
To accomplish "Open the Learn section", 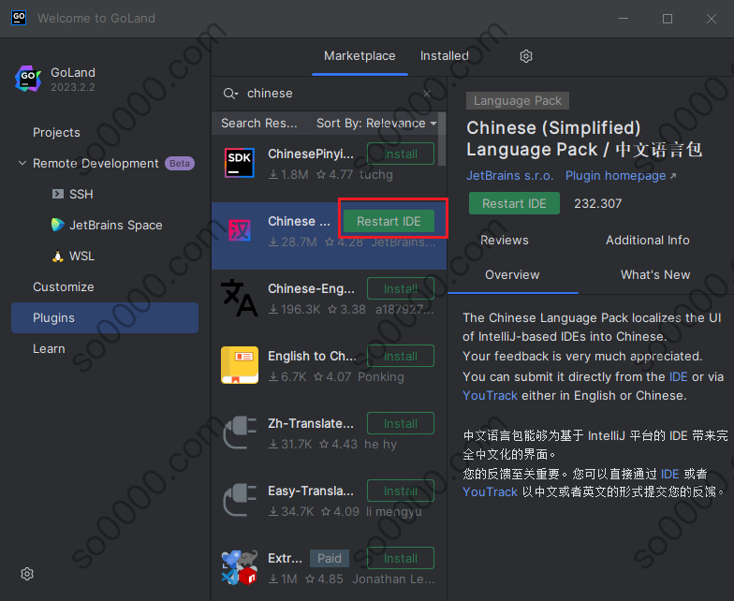I will point(49,348).
